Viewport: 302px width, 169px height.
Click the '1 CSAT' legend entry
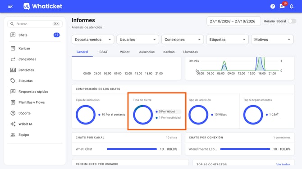pos(272,115)
